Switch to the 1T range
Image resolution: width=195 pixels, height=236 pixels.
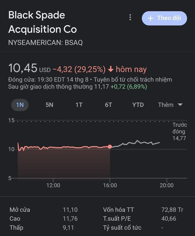pyautogui.click(x=79, y=105)
